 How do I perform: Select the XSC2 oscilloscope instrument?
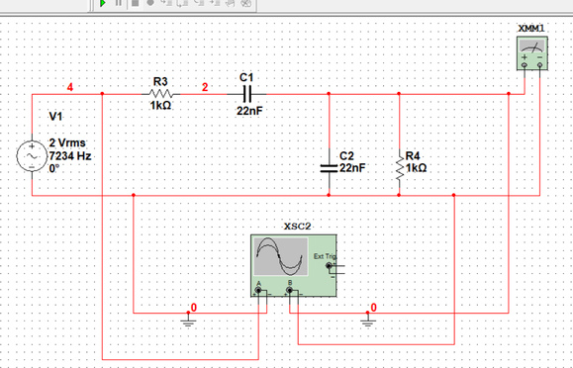coord(294,266)
